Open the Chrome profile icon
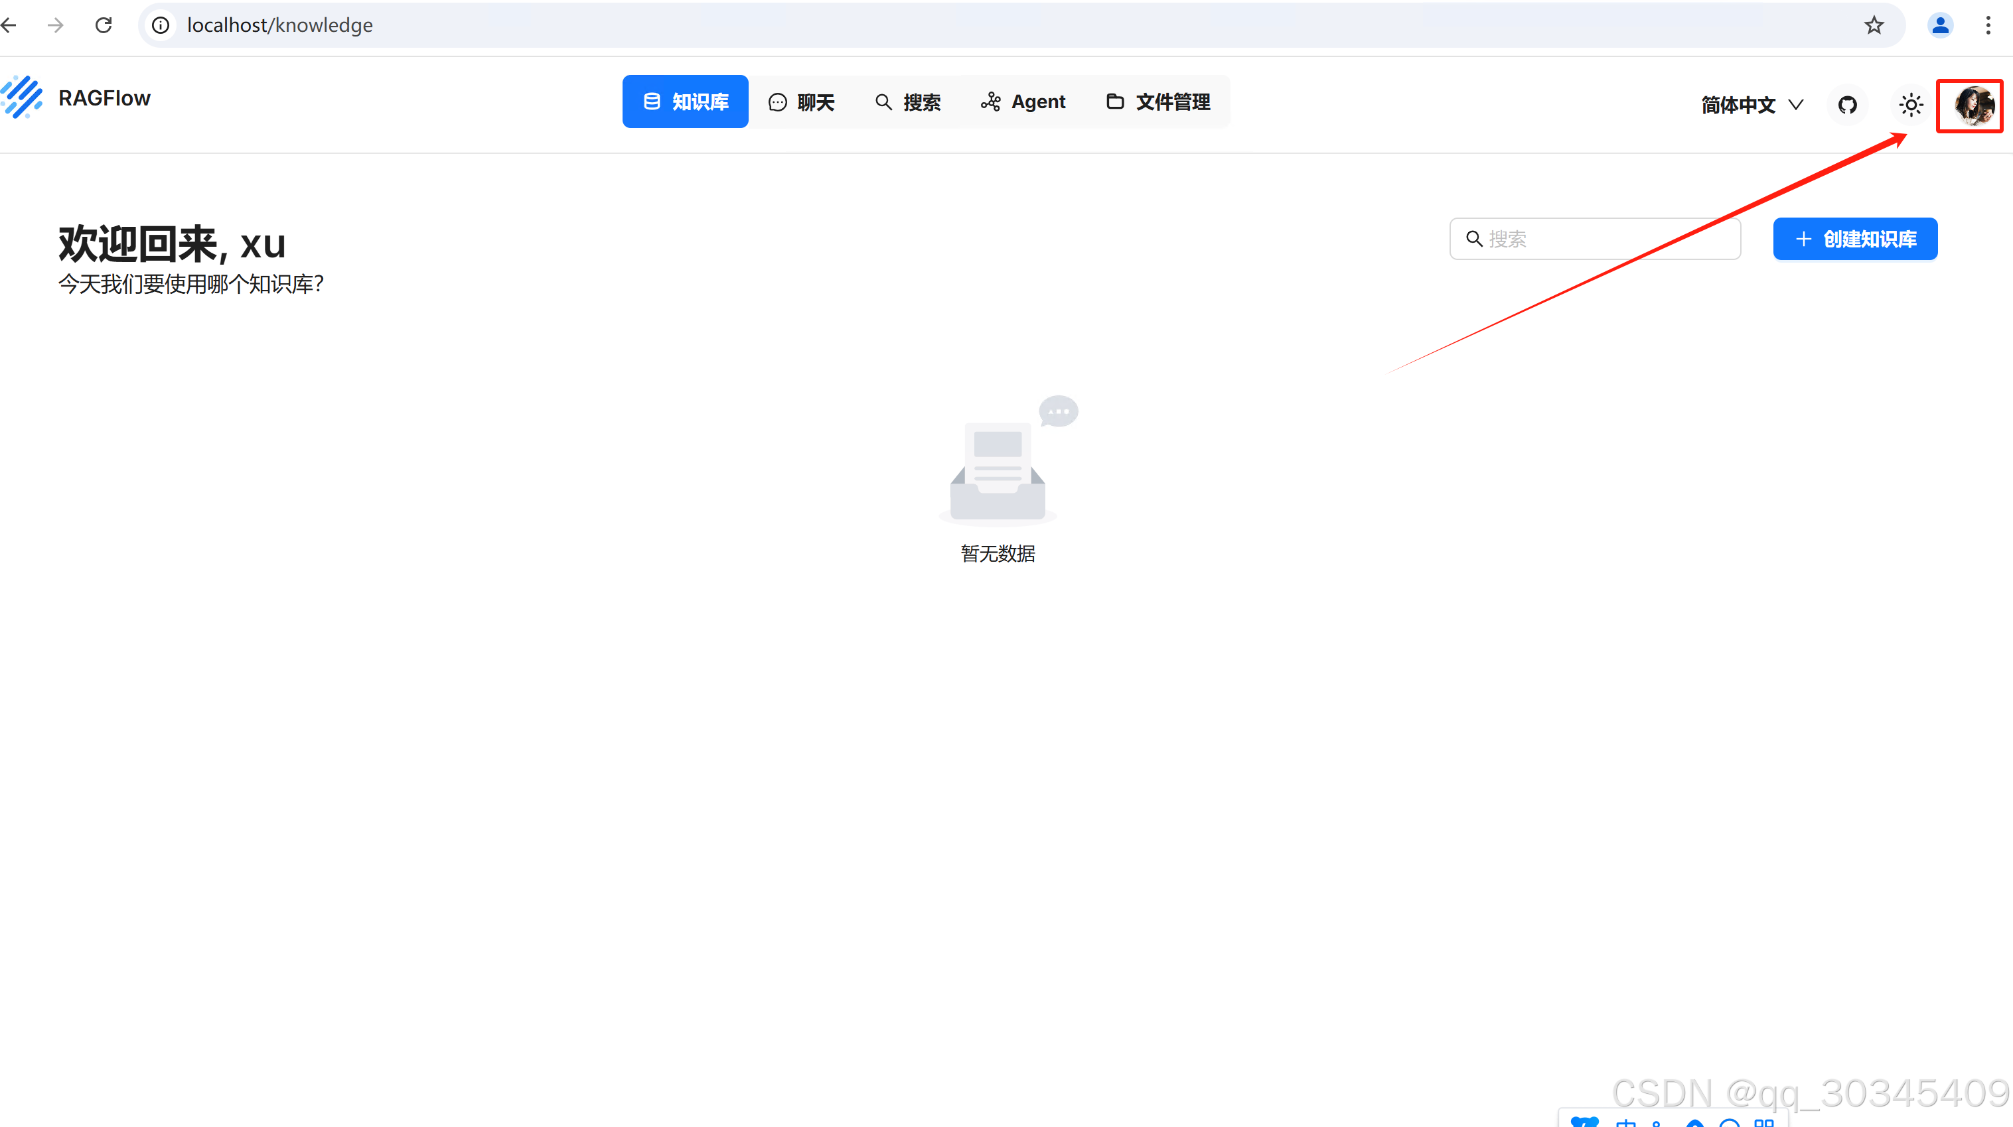Viewport: 2013px width, 1127px height. (1941, 25)
